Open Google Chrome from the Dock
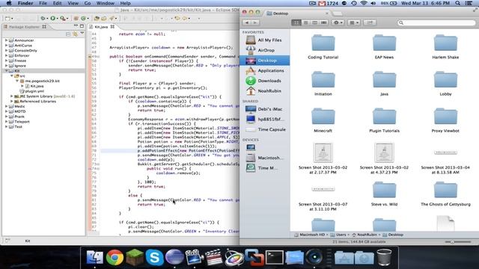Image resolution: width=479 pixels, height=269 pixels. (115, 257)
